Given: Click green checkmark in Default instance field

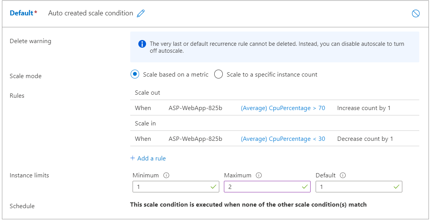Looking at the screenshot, I should coord(397,187).
